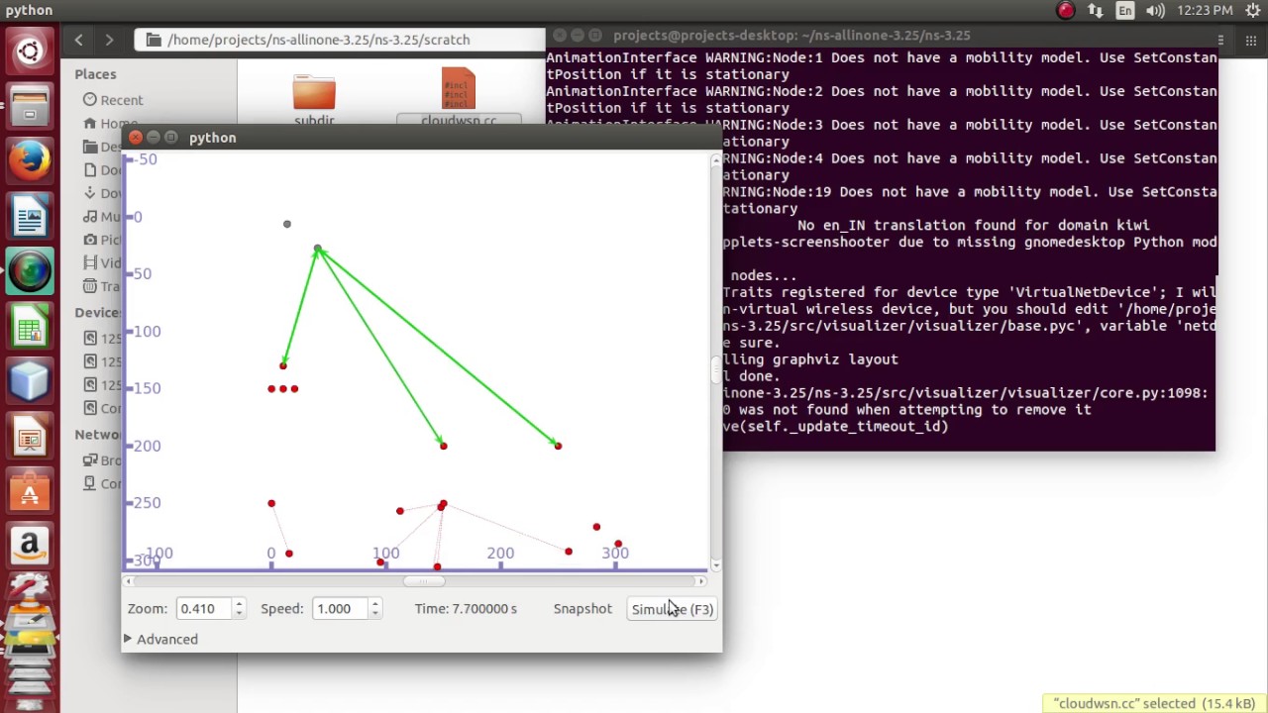Click the Speed value field
Image resolution: width=1268 pixels, height=713 pixels.
point(339,608)
